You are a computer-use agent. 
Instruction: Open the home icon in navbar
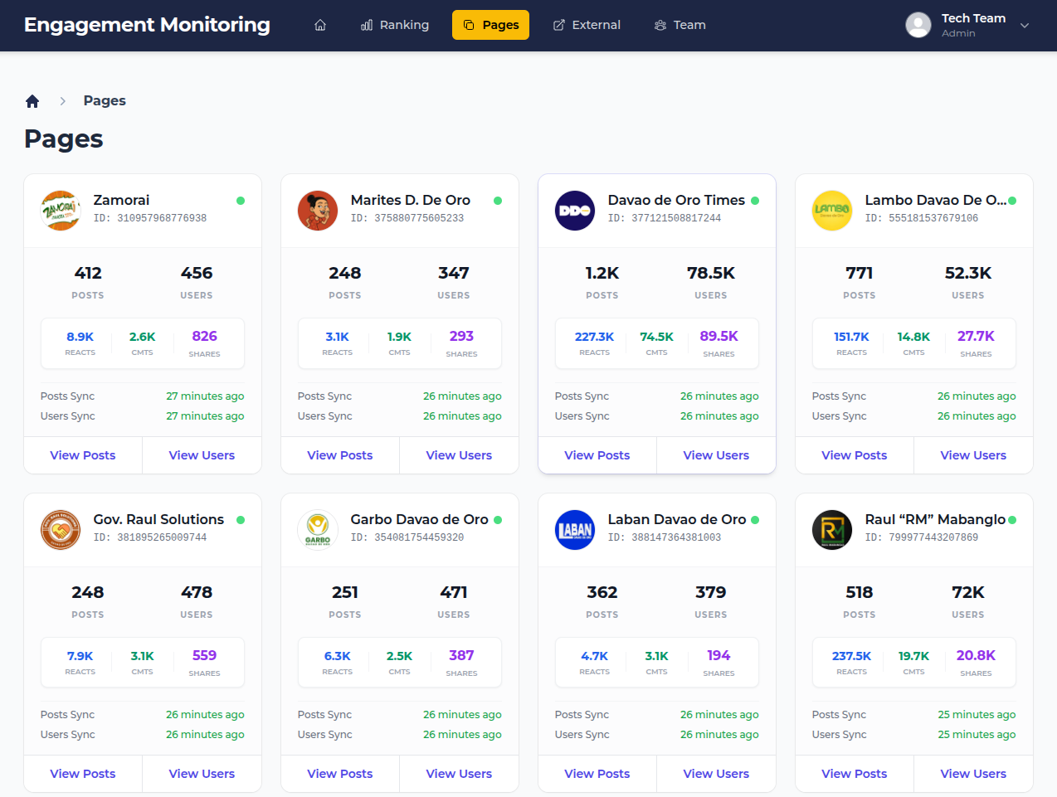(x=320, y=25)
